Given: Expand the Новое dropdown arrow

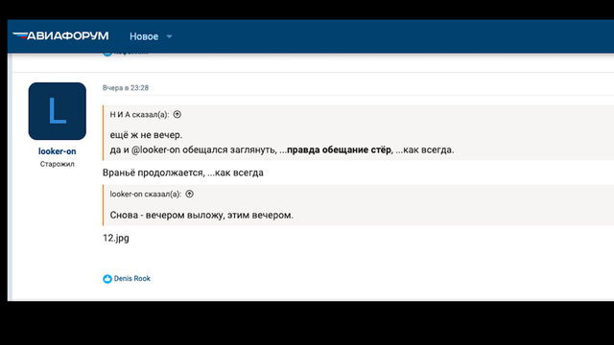Looking at the screenshot, I should click(169, 36).
